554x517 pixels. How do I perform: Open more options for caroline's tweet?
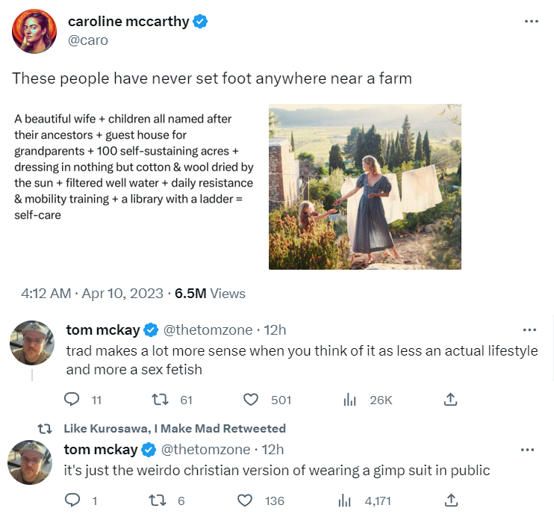click(531, 21)
